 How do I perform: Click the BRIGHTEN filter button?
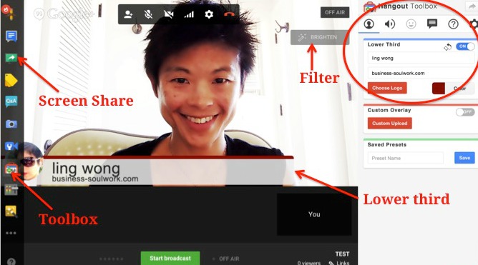tap(319, 37)
